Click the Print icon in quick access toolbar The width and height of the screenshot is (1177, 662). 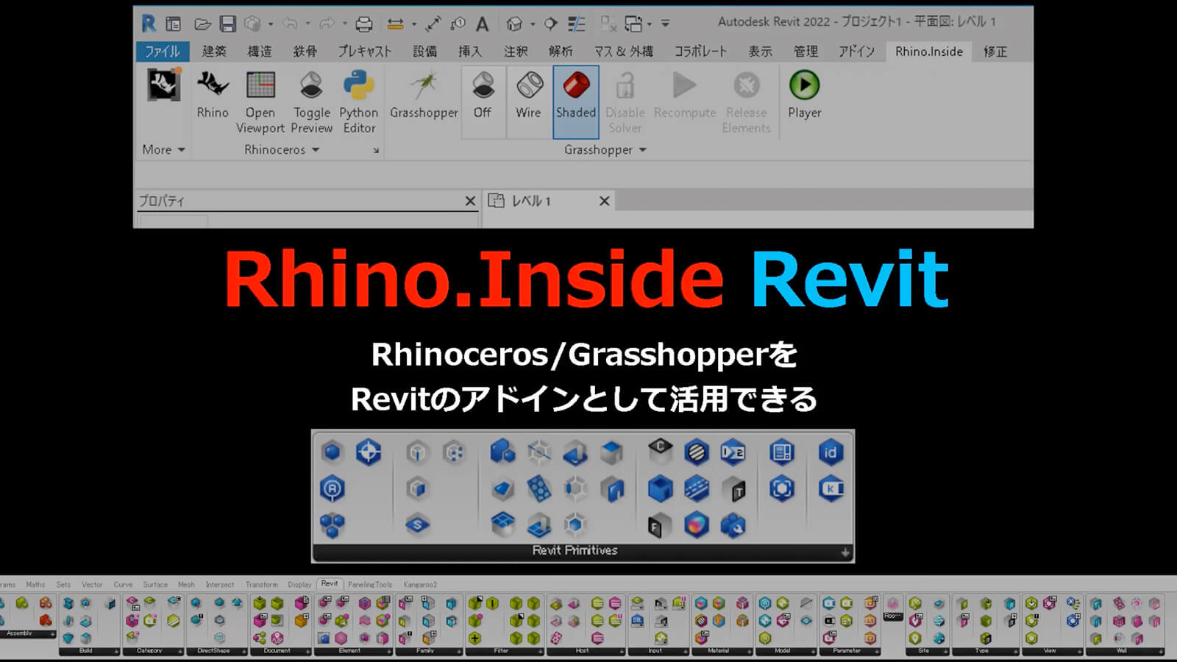(x=363, y=24)
